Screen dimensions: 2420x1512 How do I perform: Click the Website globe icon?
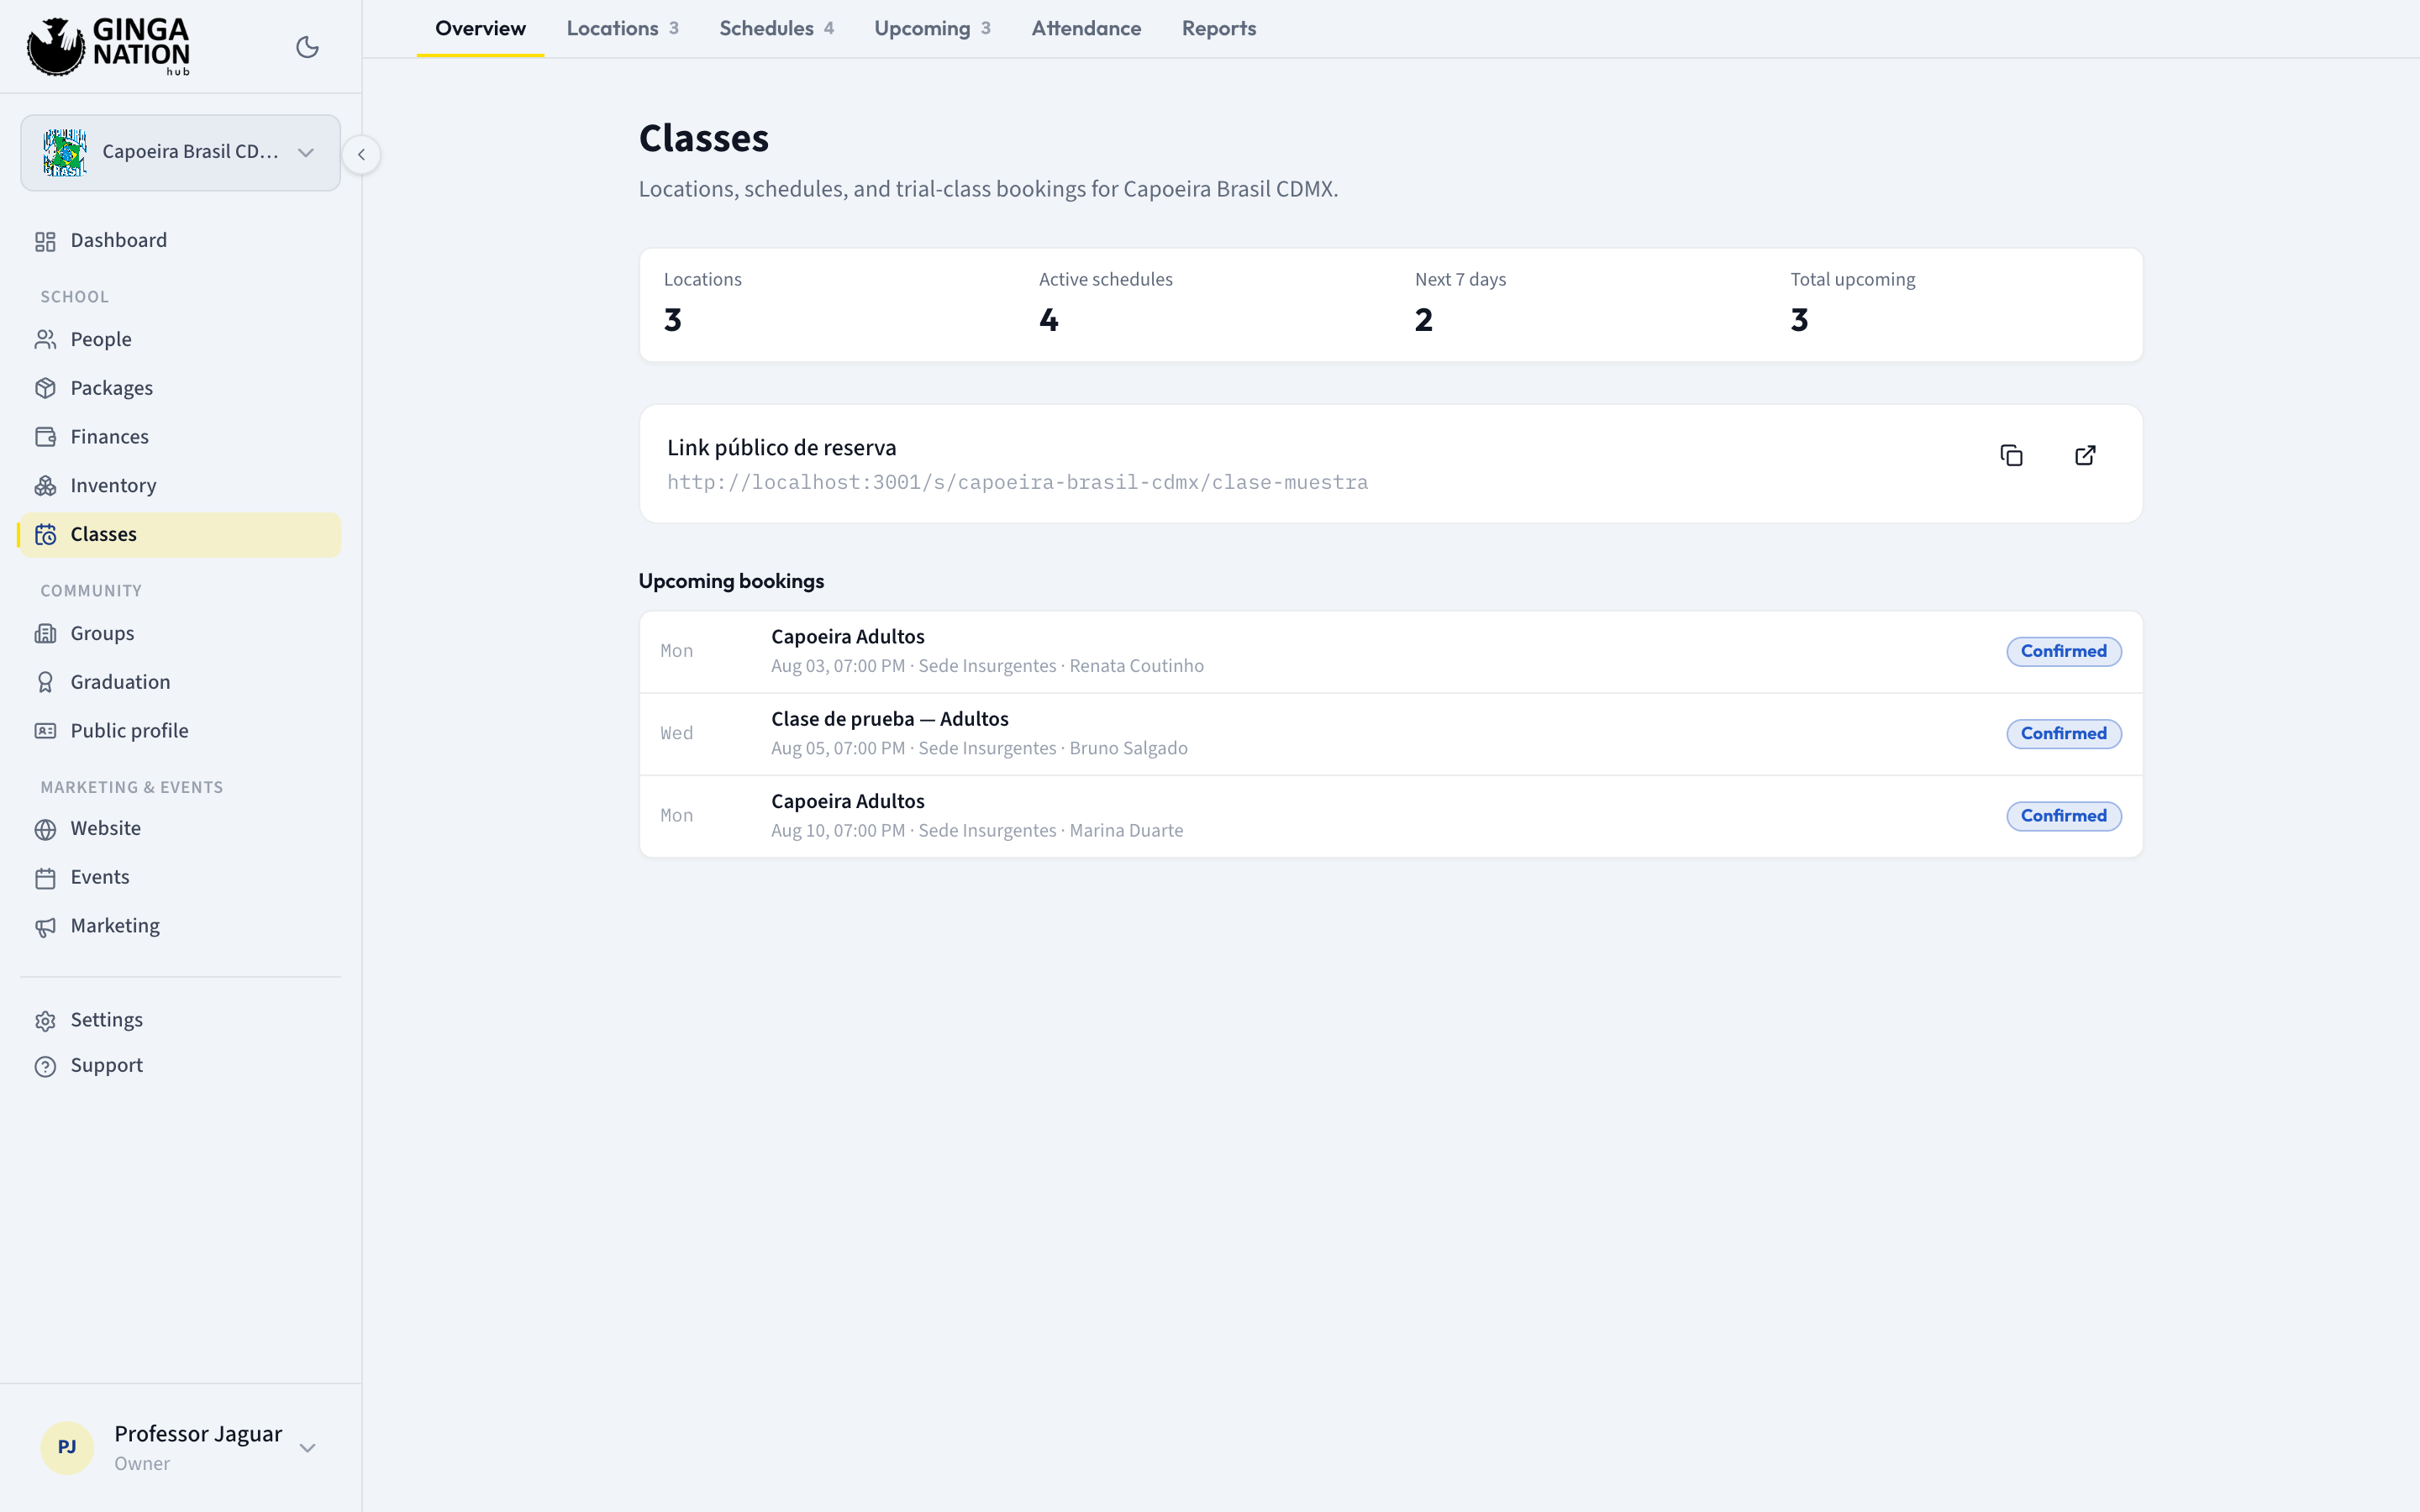[x=45, y=829]
